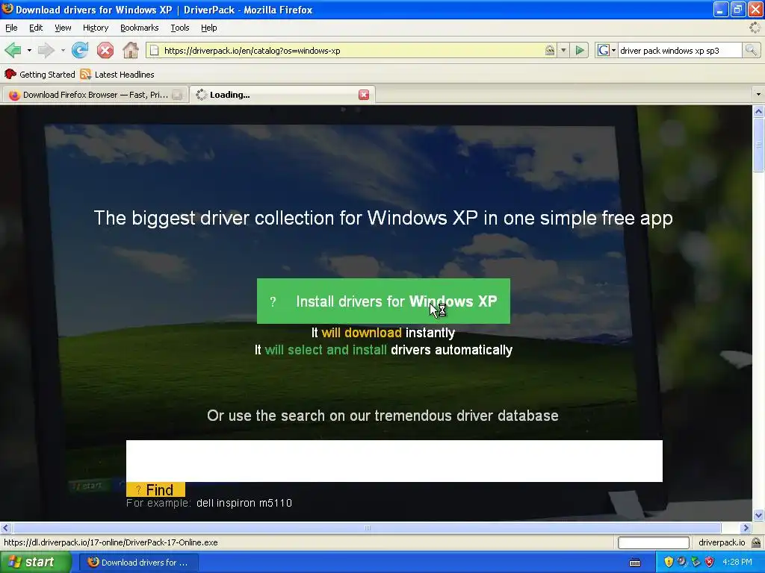The image size is (765, 573).
Task: Open the File menu
Action: tap(11, 28)
